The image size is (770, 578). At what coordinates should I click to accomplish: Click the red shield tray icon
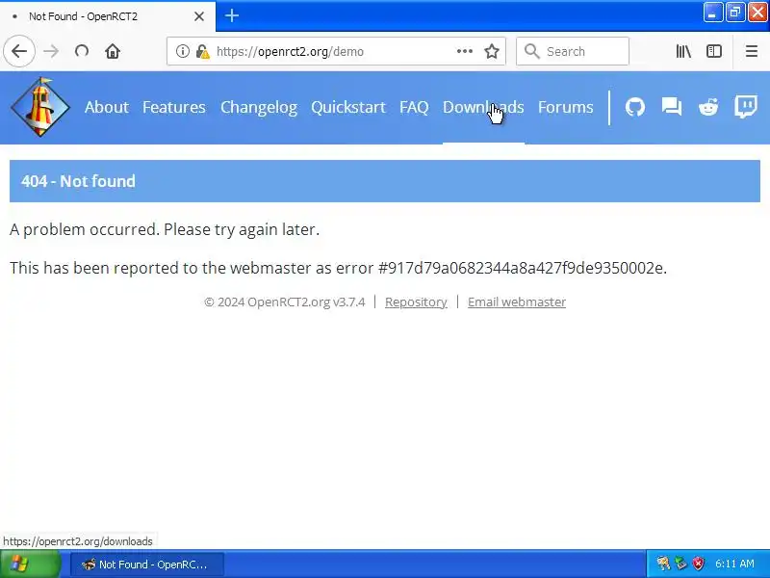coord(699,564)
